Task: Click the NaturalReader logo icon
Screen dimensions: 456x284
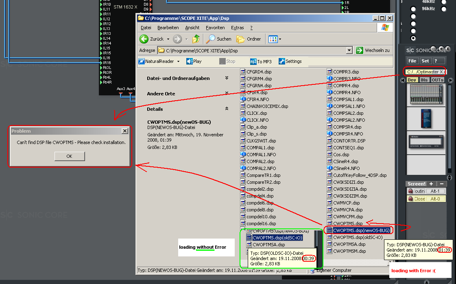Action: [x=142, y=61]
